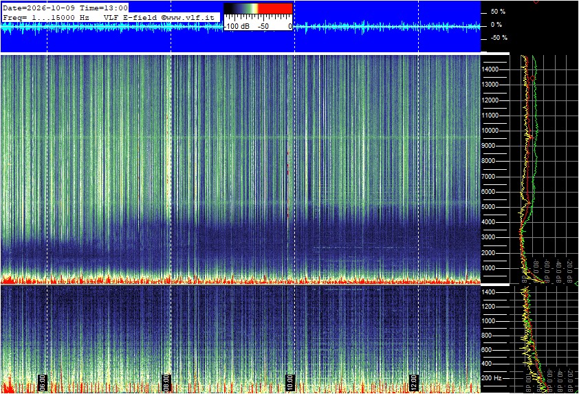Select the 06:00 time marker
The height and width of the screenshot is (394, 579).
43,383
